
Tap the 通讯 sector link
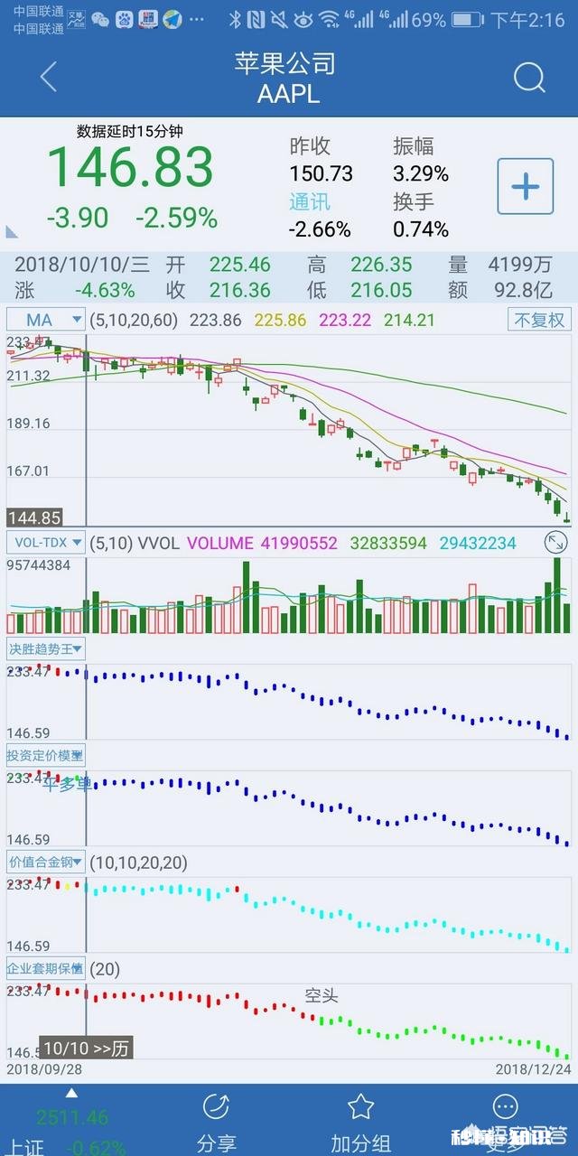tap(310, 201)
